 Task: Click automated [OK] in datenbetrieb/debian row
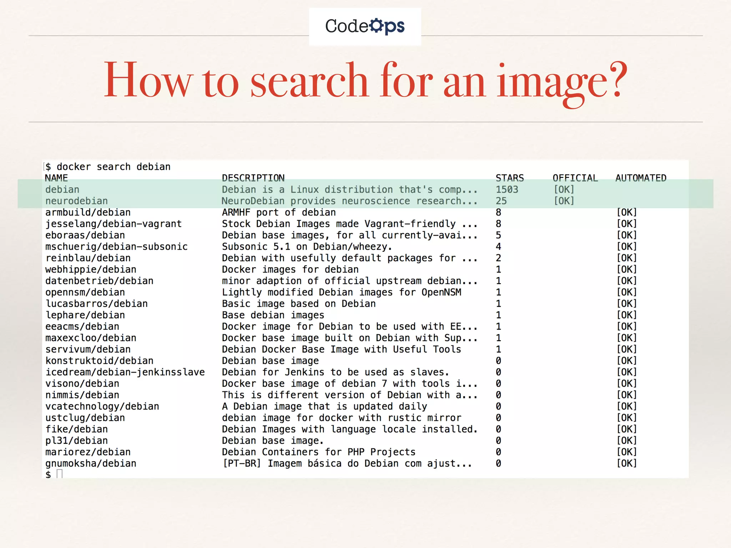click(x=627, y=281)
